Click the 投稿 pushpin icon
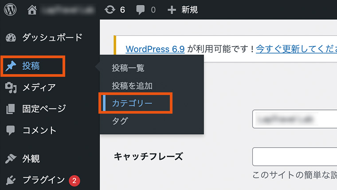Image resolution: width=337 pixels, height=190 pixels. pos(11,66)
